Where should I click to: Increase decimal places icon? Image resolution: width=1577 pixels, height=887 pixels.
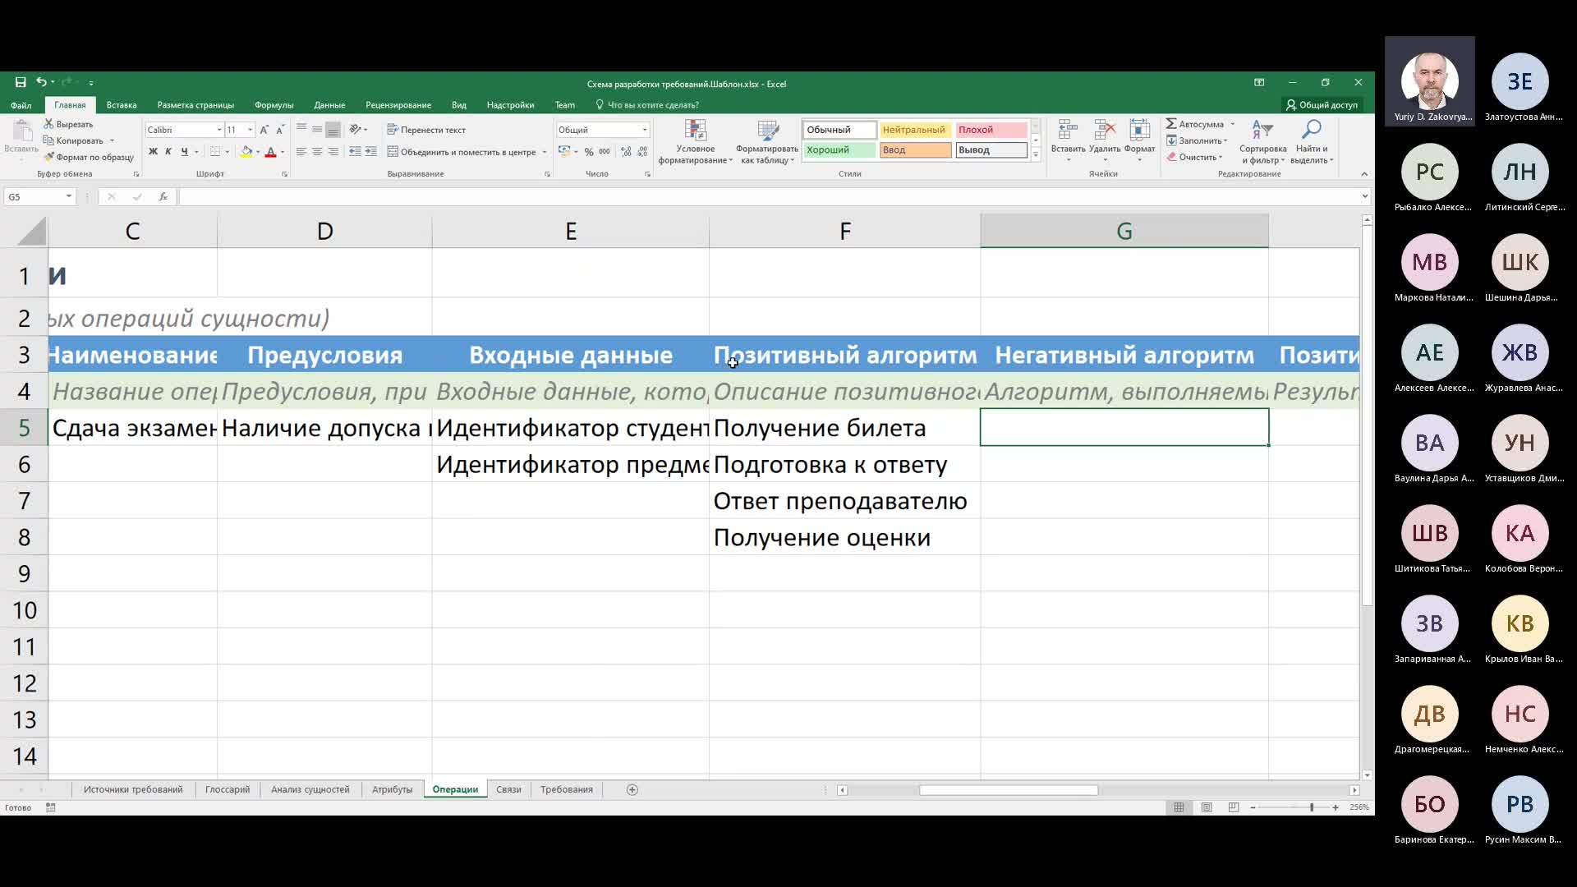626,152
